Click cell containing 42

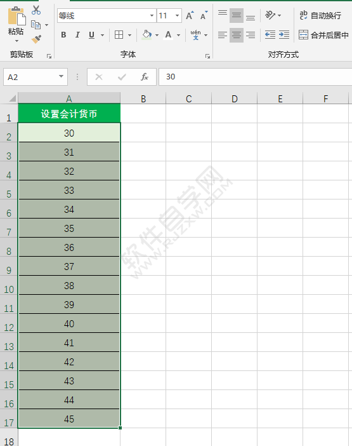pyautogui.click(x=69, y=362)
